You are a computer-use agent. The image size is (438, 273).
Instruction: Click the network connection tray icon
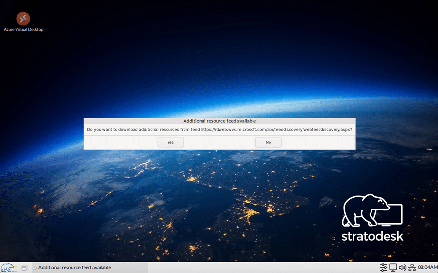[x=412, y=268]
